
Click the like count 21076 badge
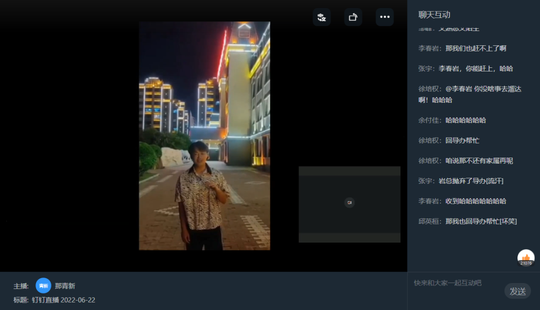[x=526, y=263]
